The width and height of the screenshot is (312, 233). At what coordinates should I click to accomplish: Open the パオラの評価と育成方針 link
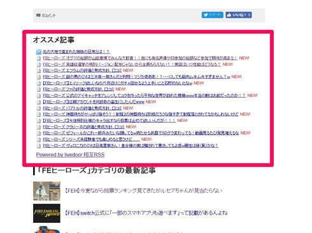[x=82, y=109]
